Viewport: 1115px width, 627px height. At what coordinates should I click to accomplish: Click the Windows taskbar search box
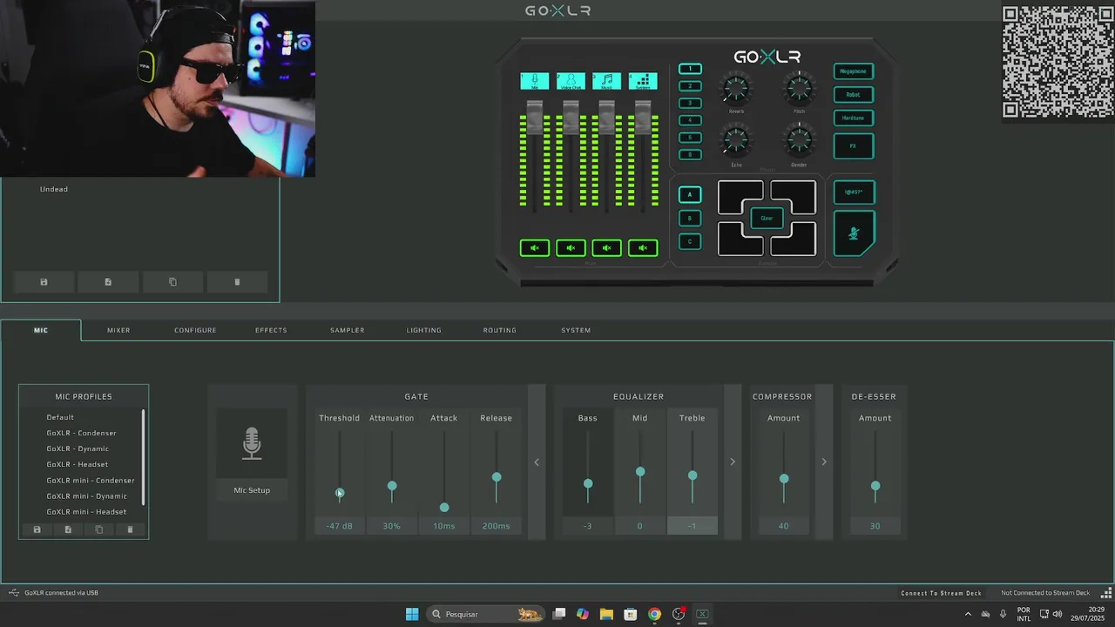click(485, 614)
